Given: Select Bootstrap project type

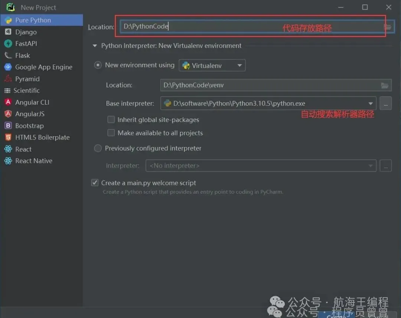Looking at the screenshot, I should (x=42, y=125).
